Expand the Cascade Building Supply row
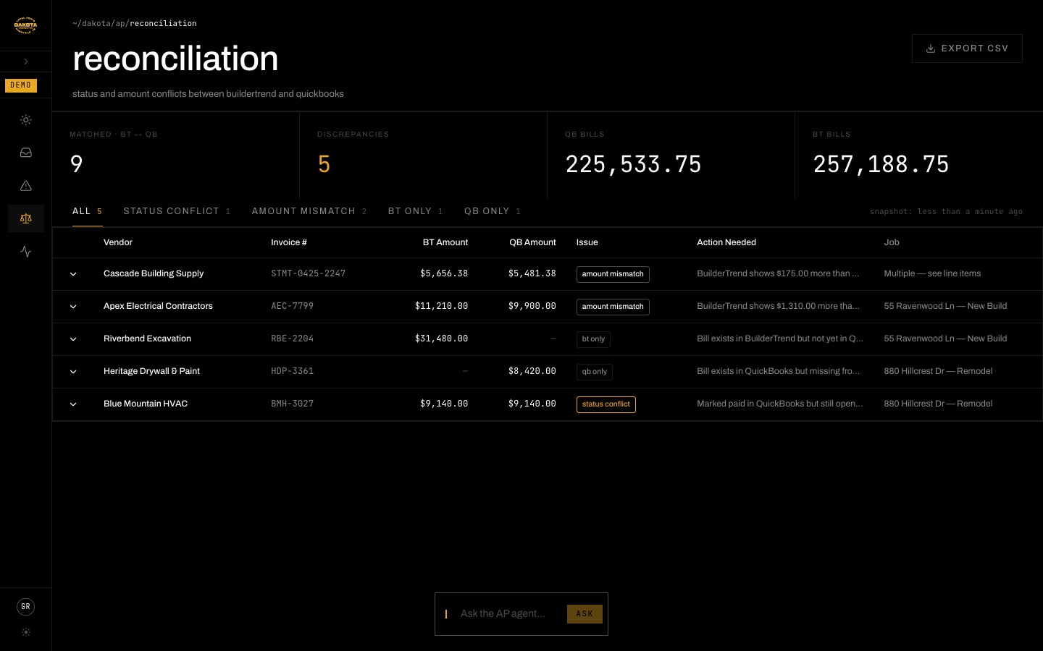The width and height of the screenshot is (1043, 651). tap(73, 274)
